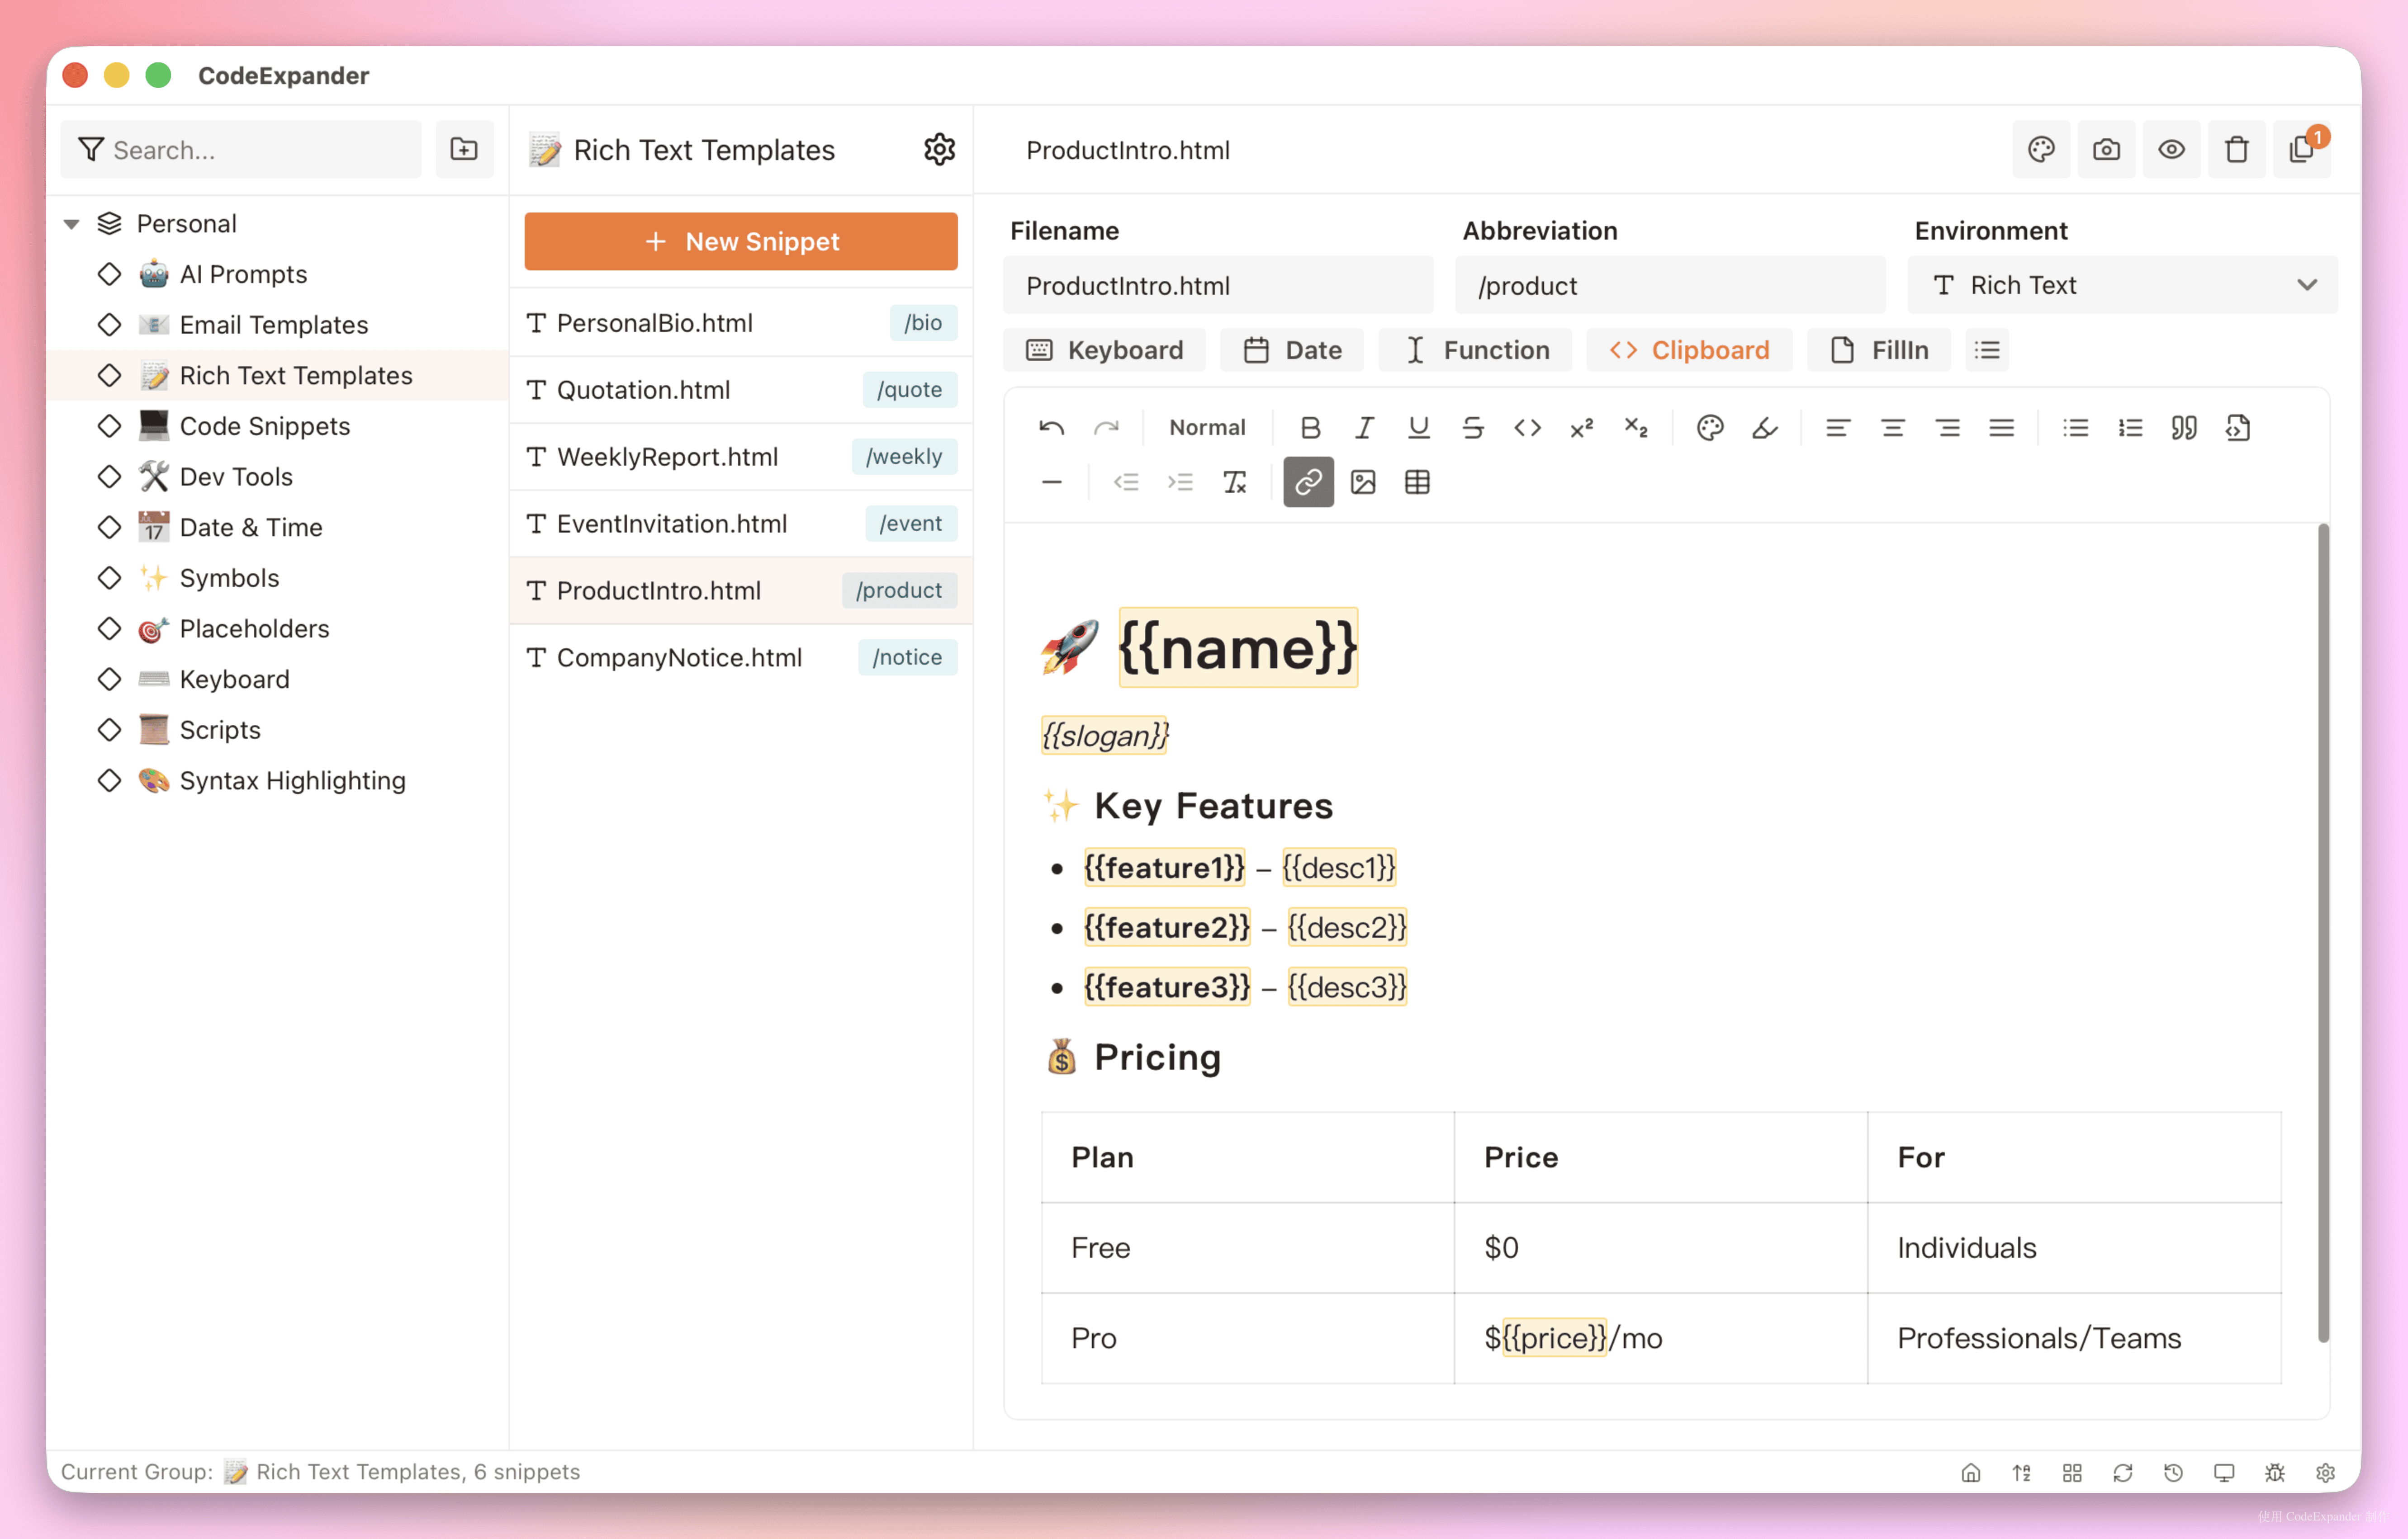Open WeeklyReport.html snippet

(x=741, y=457)
